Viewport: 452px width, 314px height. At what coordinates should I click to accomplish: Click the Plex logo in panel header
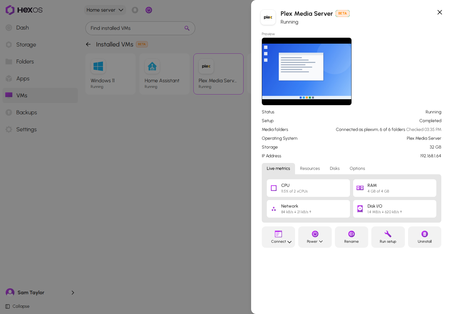[x=268, y=17]
